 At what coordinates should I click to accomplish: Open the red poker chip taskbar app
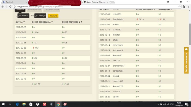click(65, 104)
